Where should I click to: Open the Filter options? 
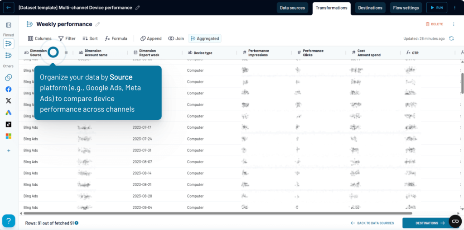(x=67, y=38)
